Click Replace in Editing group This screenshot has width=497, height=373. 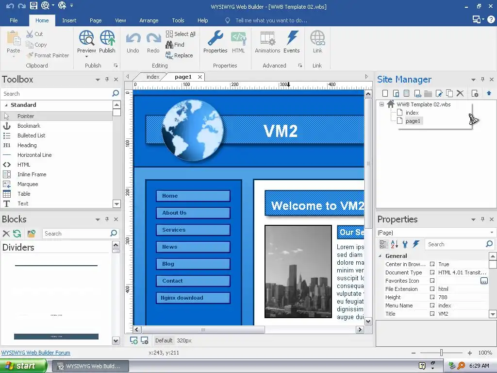(179, 55)
